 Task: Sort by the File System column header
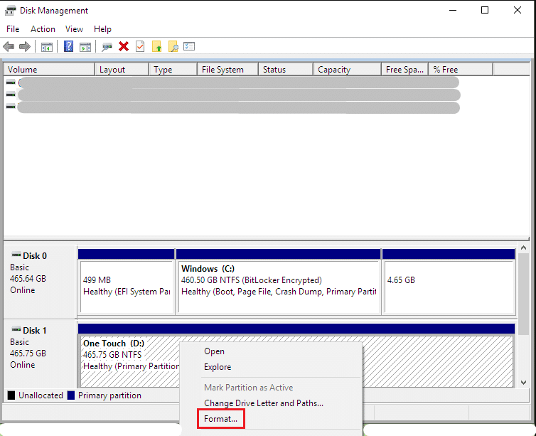tap(223, 70)
